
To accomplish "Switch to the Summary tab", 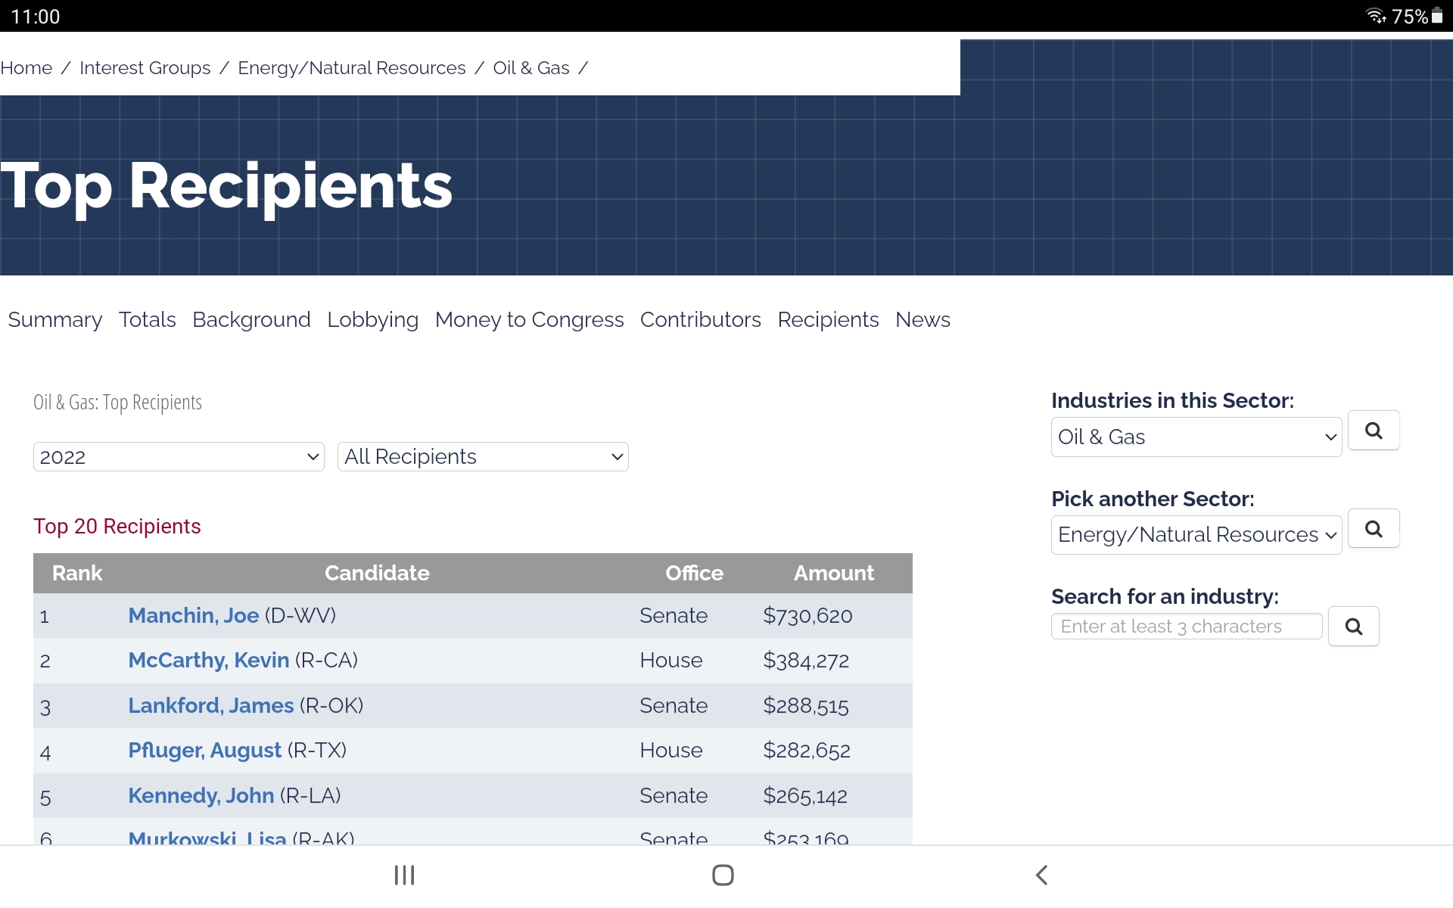I will (x=54, y=320).
